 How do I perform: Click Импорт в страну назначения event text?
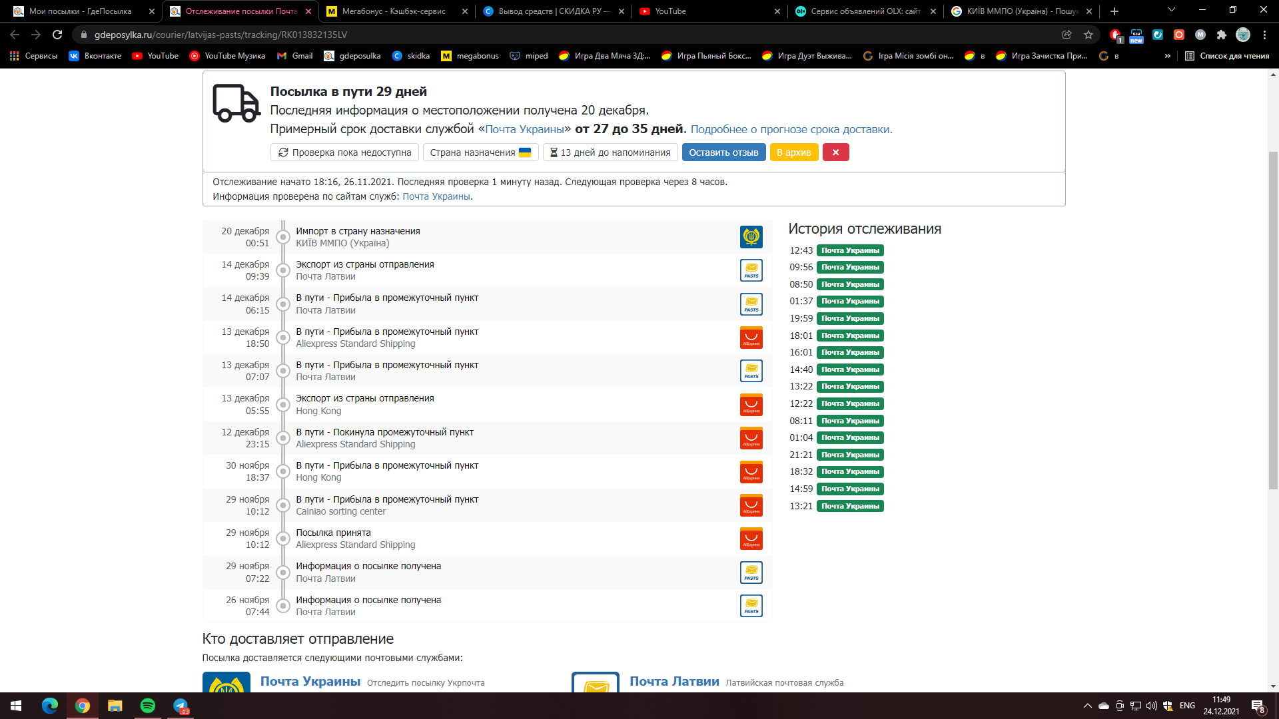(358, 231)
